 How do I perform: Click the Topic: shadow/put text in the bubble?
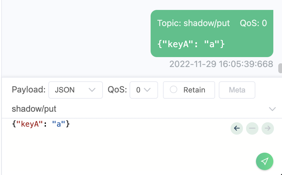click(x=193, y=23)
